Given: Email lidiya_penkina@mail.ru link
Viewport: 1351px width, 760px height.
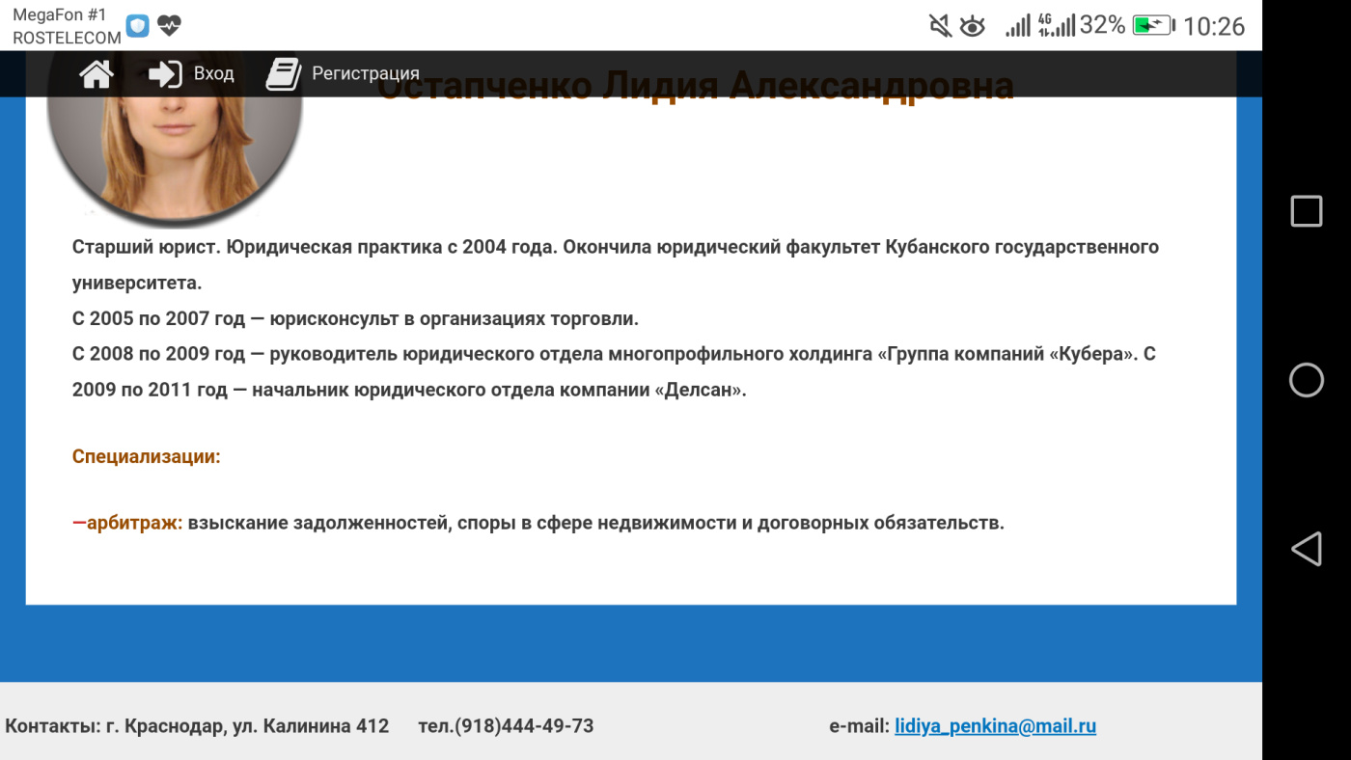Looking at the screenshot, I should [x=995, y=726].
